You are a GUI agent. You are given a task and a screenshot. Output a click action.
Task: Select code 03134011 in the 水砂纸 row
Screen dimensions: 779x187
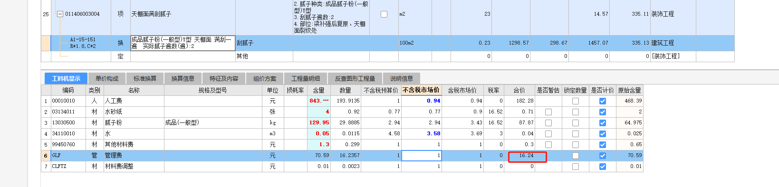coord(68,112)
